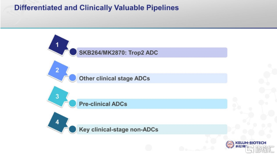
Task: Click the SKB264/MK2870 text label
Action: point(103,52)
